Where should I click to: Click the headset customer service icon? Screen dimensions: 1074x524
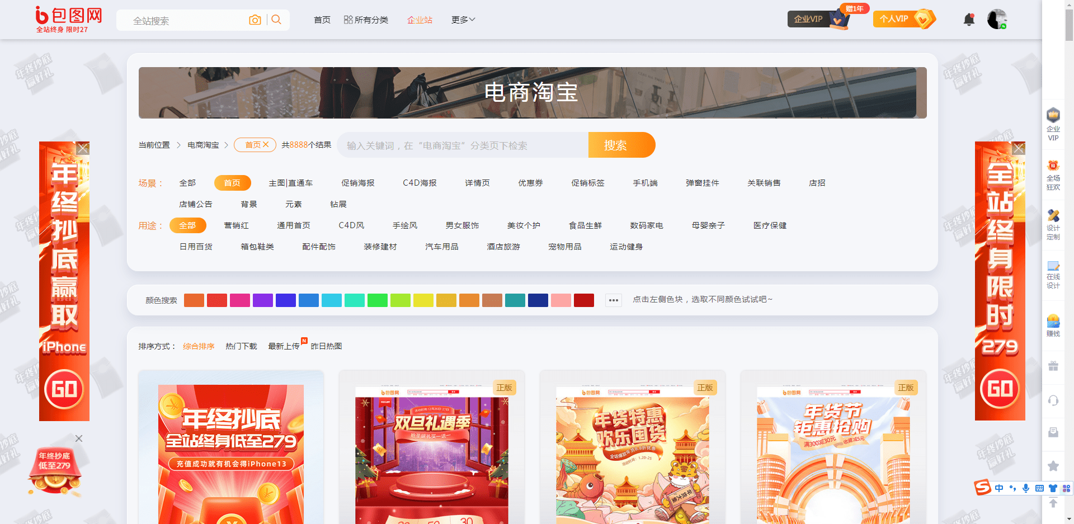tap(1053, 400)
